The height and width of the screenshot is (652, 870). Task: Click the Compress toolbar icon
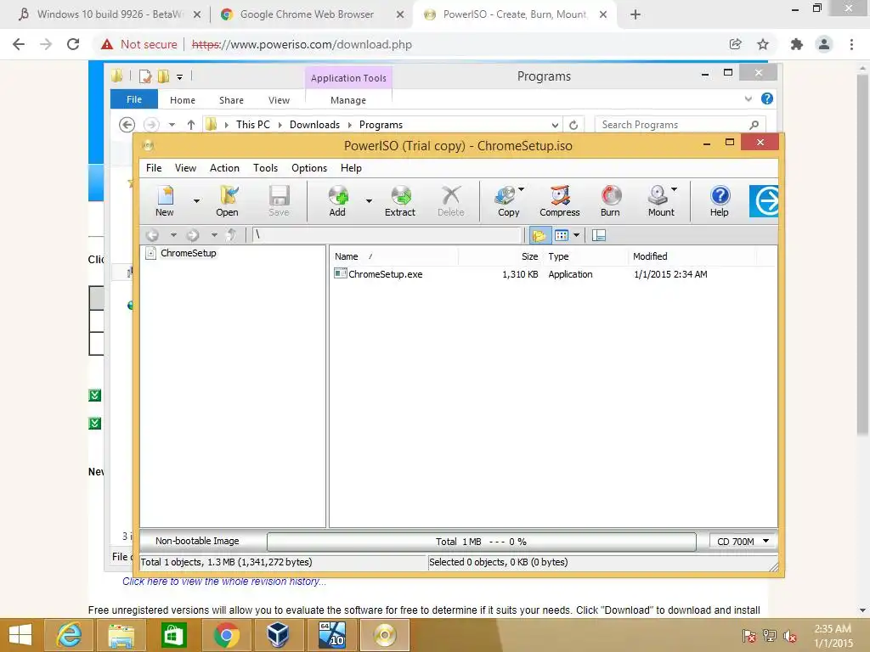(x=560, y=200)
